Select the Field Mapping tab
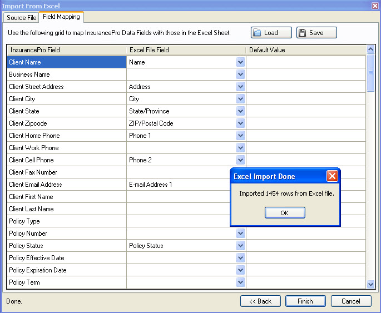The width and height of the screenshot is (381, 313). [61, 17]
